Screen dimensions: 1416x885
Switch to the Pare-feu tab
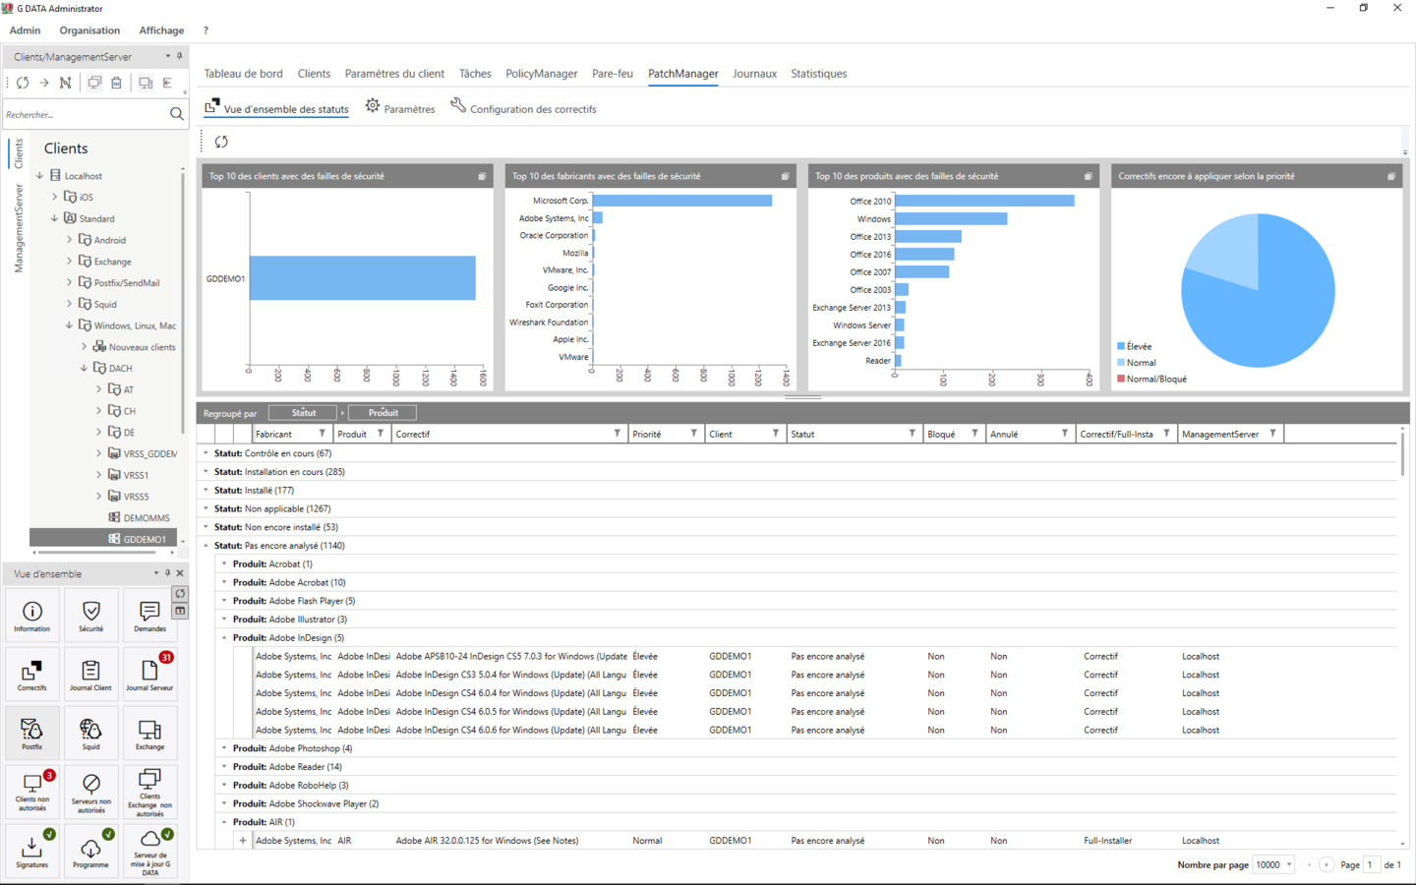tap(613, 74)
